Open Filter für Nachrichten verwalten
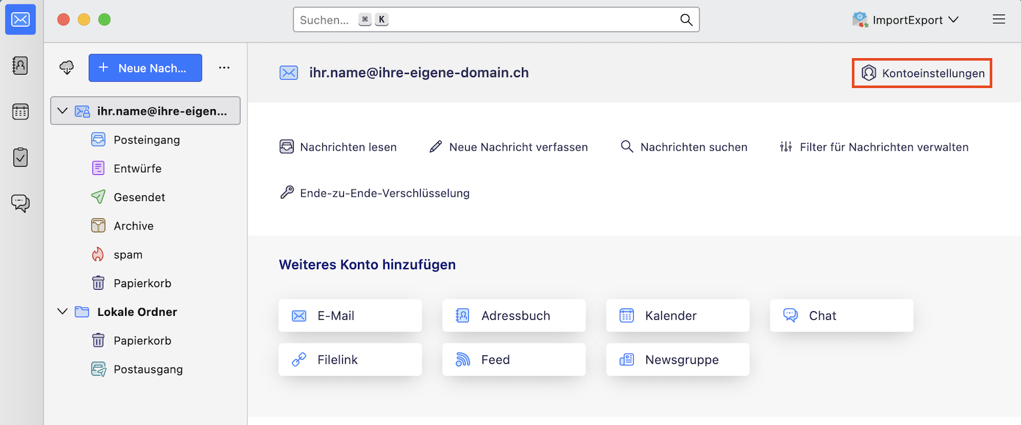Viewport: 1021px width, 425px height. point(874,147)
